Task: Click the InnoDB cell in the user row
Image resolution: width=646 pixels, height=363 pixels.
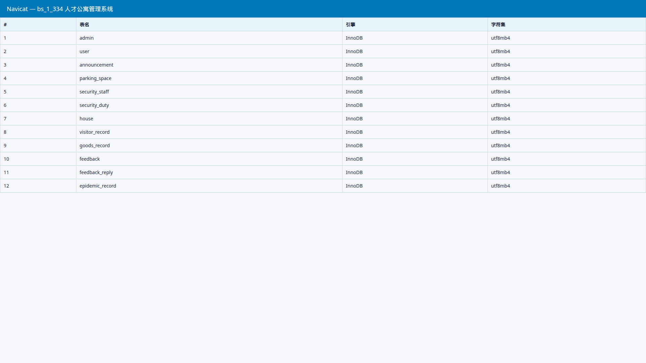Action: pos(415,51)
